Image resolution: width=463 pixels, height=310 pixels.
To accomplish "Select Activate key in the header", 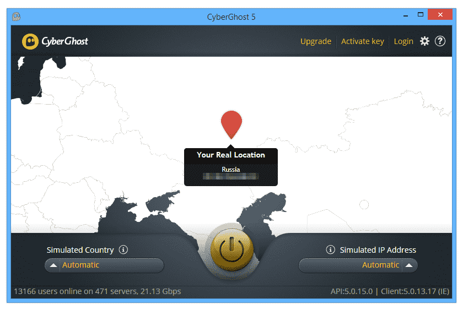I will 362,41.
